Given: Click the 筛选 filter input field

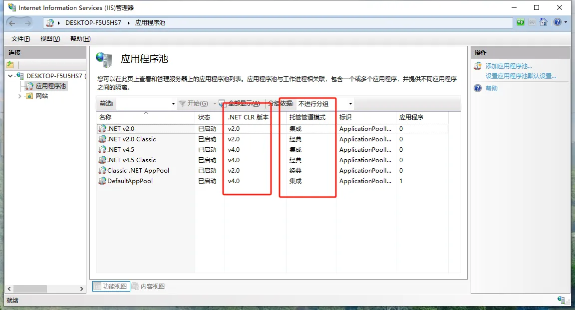Looking at the screenshot, I should click(143, 103).
